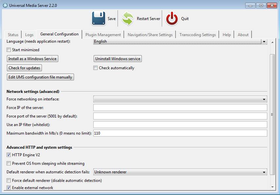The height and width of the screenshot is (195, 280).
Task: Click the Network settings (advanced) heading
Action: pyautogui.click(x=33, y=92)
